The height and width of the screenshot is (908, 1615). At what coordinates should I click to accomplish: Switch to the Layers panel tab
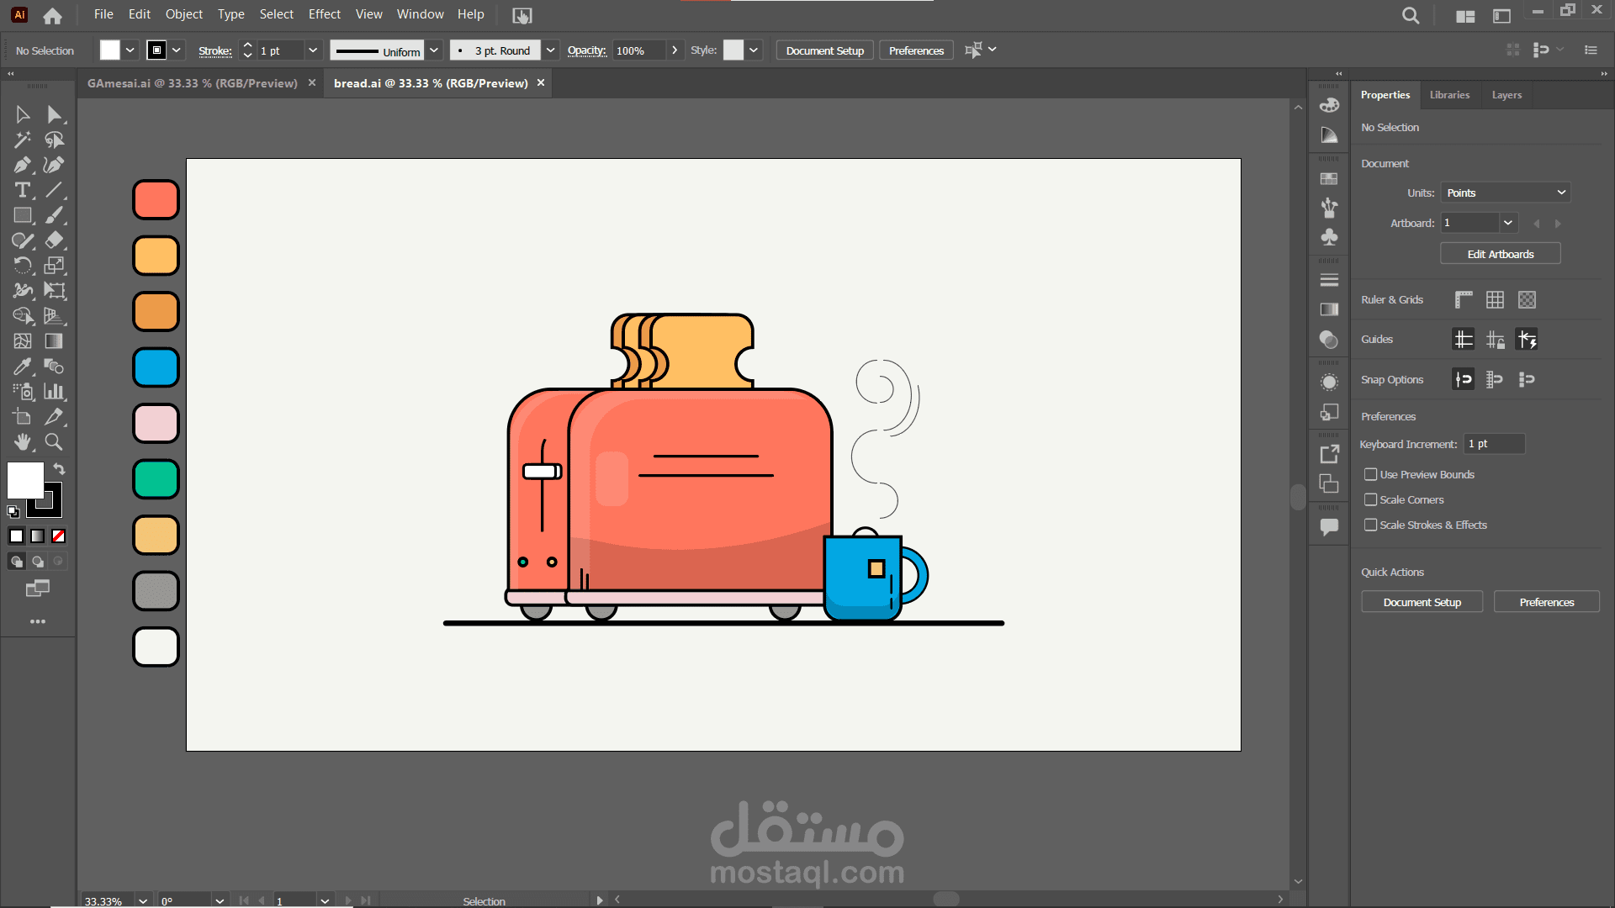click(x=1506, y=95)
